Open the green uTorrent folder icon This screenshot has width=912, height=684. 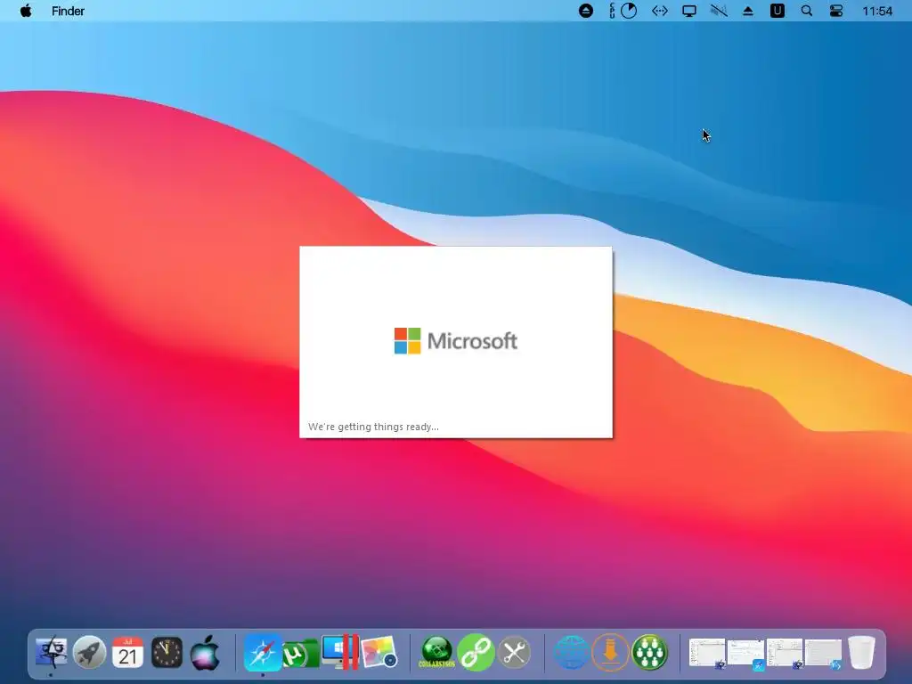pos(301,654)
